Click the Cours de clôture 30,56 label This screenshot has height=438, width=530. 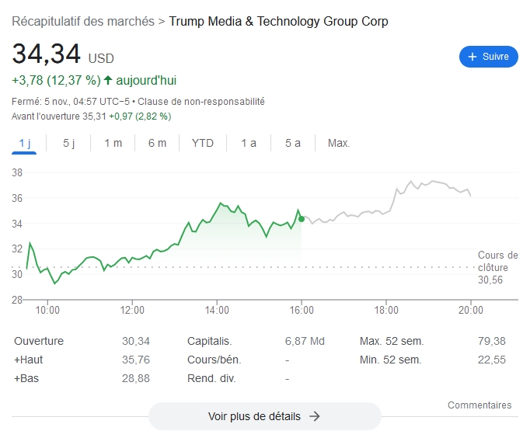coord(497,267)
